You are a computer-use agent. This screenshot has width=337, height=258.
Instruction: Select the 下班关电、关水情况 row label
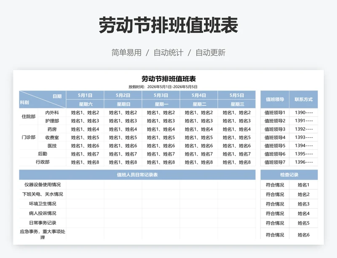point(43,194)
